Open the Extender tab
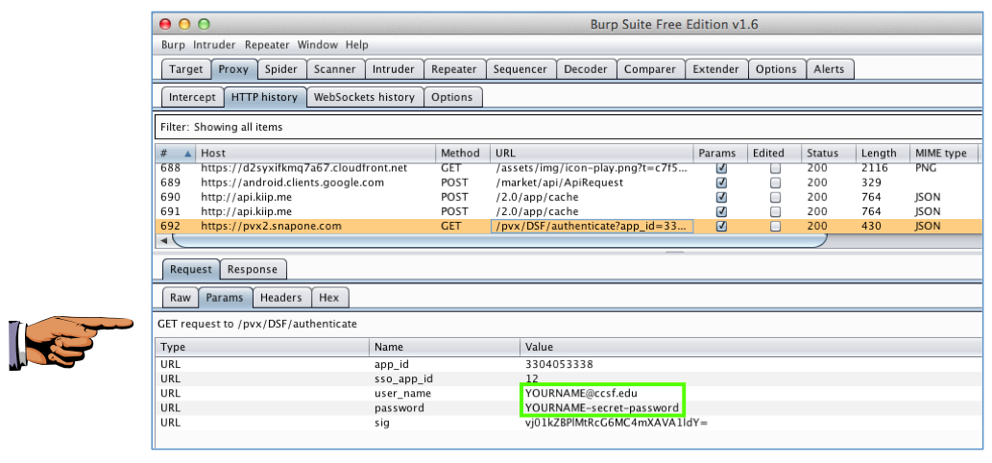Image resolution: width=992 pixels, height=463 pixels. coord(716,69)
